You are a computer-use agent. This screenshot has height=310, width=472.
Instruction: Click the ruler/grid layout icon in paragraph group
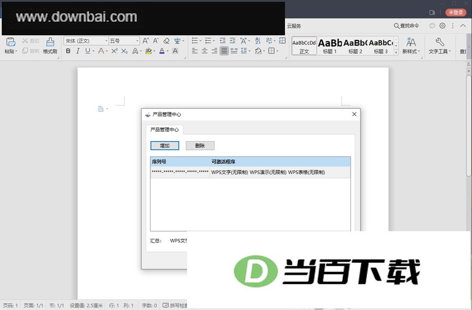coord(282,41)
